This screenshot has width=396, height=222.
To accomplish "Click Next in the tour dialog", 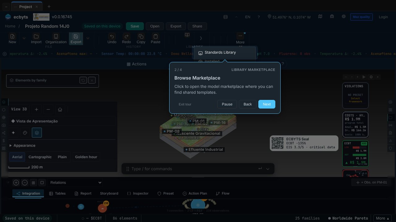I will point(267,104).
